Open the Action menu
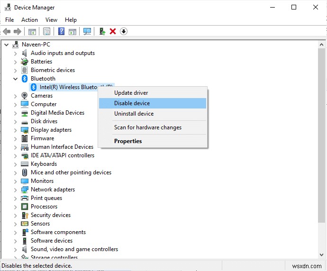This screenshot has height=271, width=327. pyautogui.click(x=29, y=20)
